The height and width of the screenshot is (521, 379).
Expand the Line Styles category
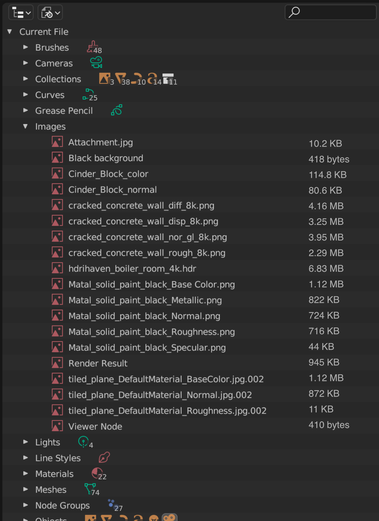pos(26,458)
